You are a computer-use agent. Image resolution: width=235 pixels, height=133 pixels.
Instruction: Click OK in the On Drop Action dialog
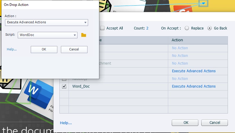pyautogui.click(x=44, y=50)
